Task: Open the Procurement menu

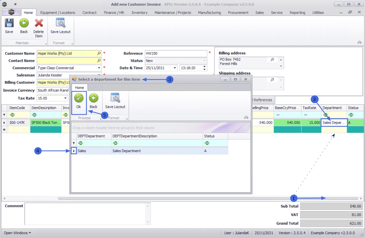Action: (x=238, y=13)
